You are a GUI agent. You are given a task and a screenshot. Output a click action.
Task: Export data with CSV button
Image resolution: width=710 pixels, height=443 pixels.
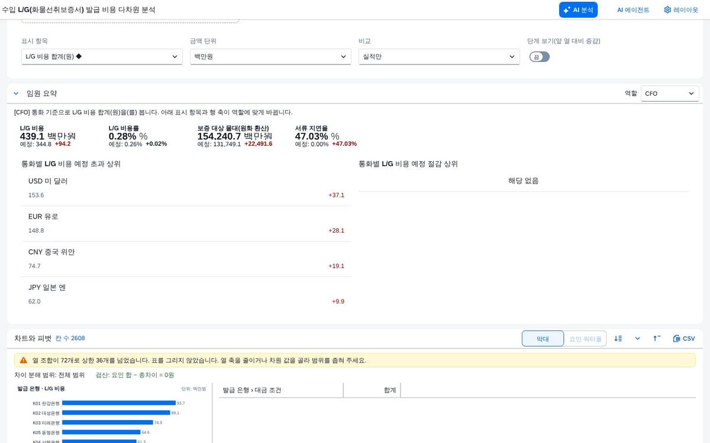(x=684, y=338)
